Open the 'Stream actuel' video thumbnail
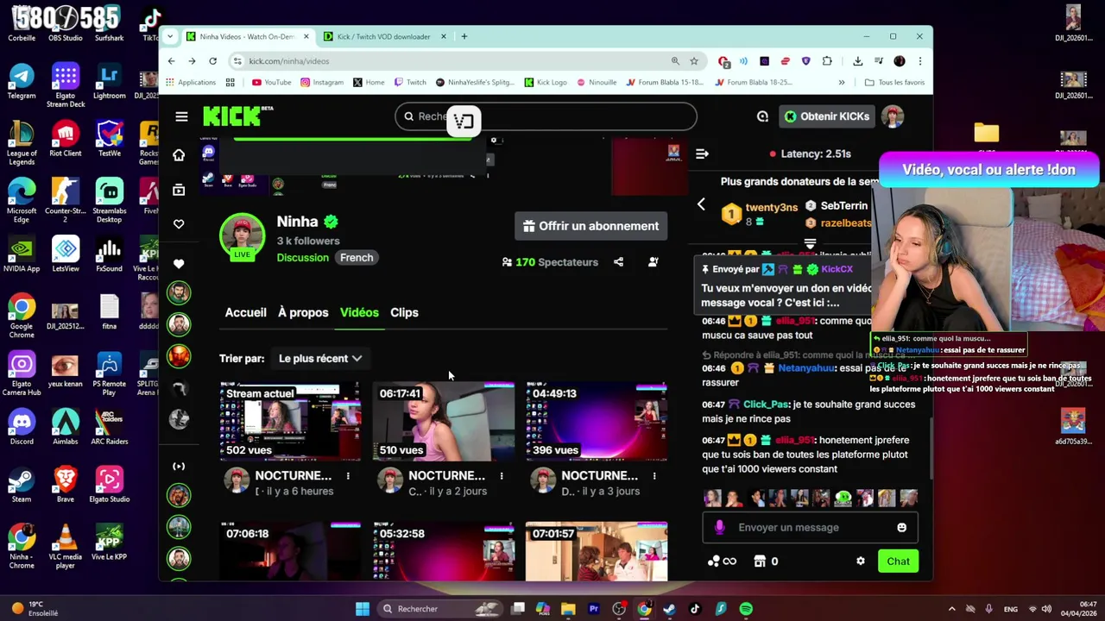 point(289,422)
